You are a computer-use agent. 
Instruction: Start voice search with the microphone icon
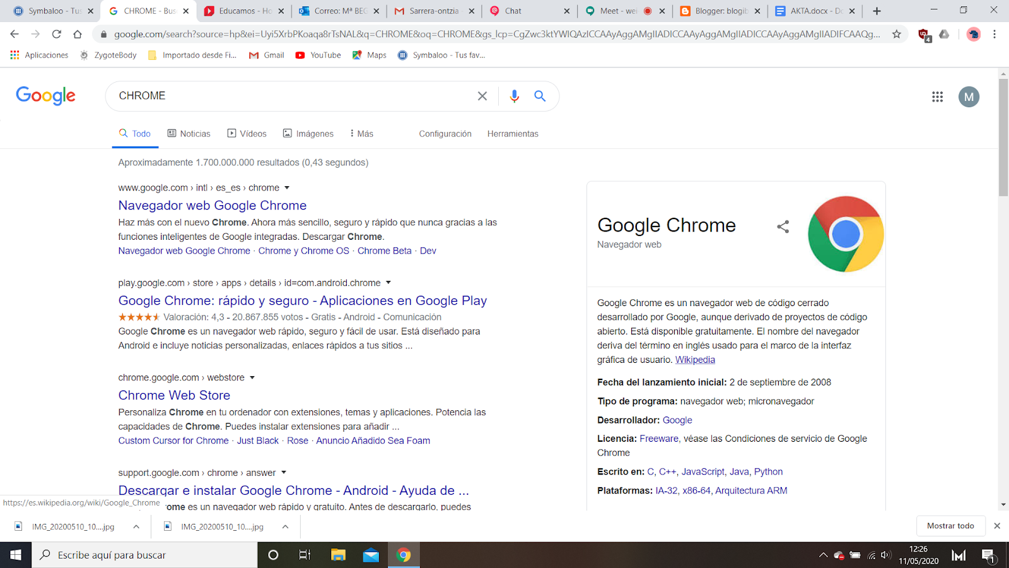[x=515, y=96]
